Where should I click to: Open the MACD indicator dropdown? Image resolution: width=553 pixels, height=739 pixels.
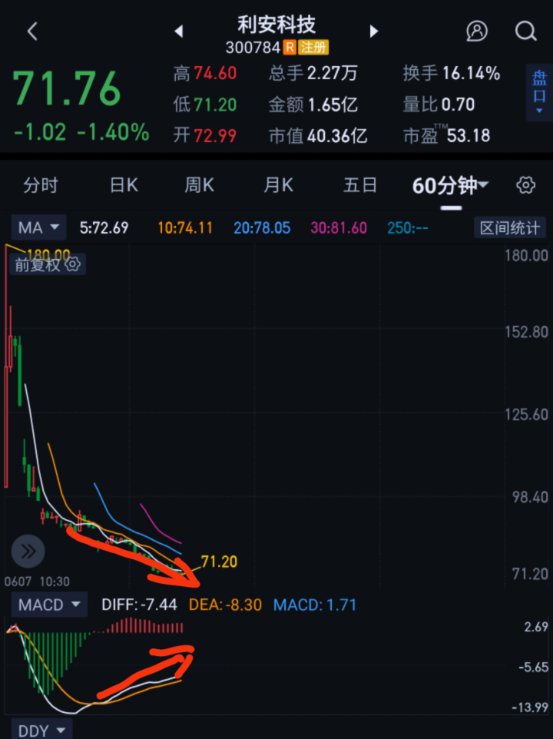(49, 605)
